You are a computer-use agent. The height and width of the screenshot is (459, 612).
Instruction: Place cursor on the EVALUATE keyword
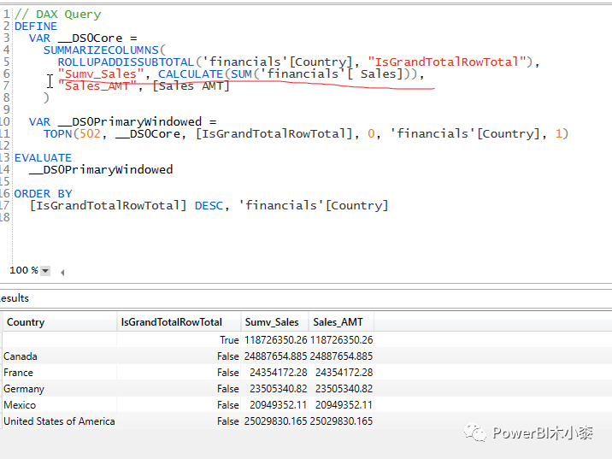(x=43, y=157)
